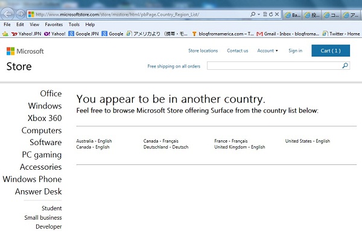The height and width of the screenshot is (233, 362).
Task: Open the address bar dropdown arrow
Action: pyautogui.click(x=259, y=14)
